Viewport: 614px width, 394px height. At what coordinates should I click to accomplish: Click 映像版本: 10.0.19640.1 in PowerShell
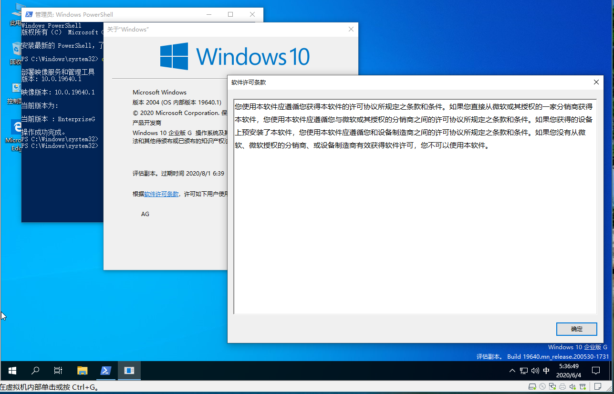click(58, 92)
